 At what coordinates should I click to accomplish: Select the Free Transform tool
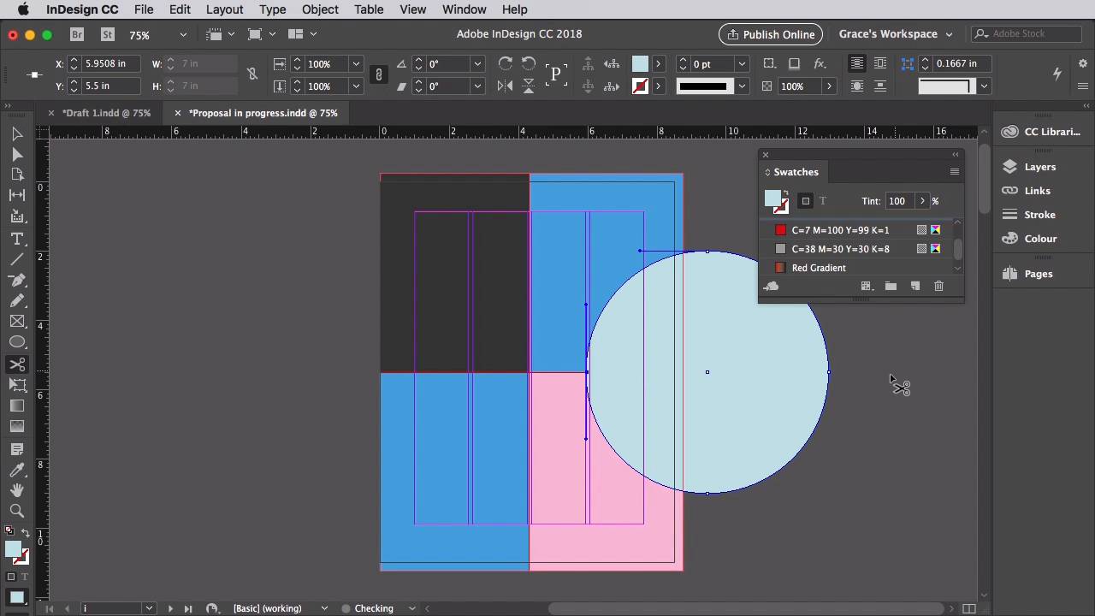tap(17, 385)
